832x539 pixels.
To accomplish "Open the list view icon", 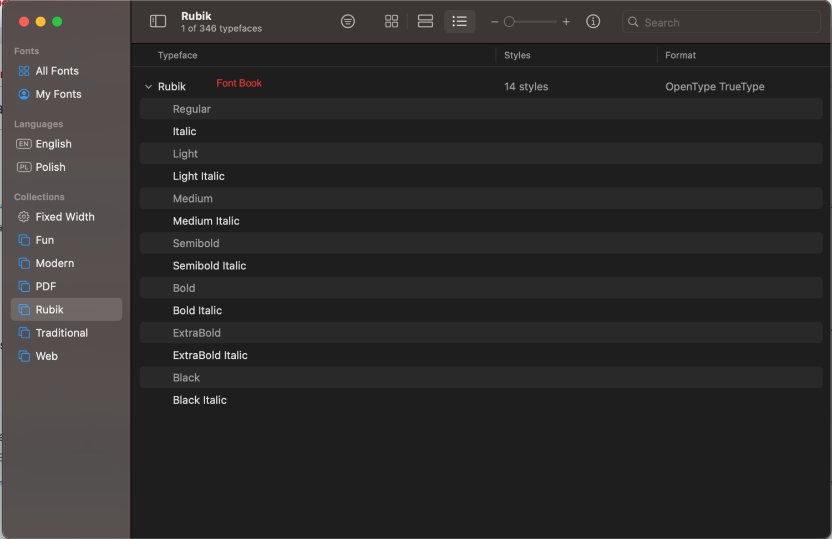I will 459,21.
